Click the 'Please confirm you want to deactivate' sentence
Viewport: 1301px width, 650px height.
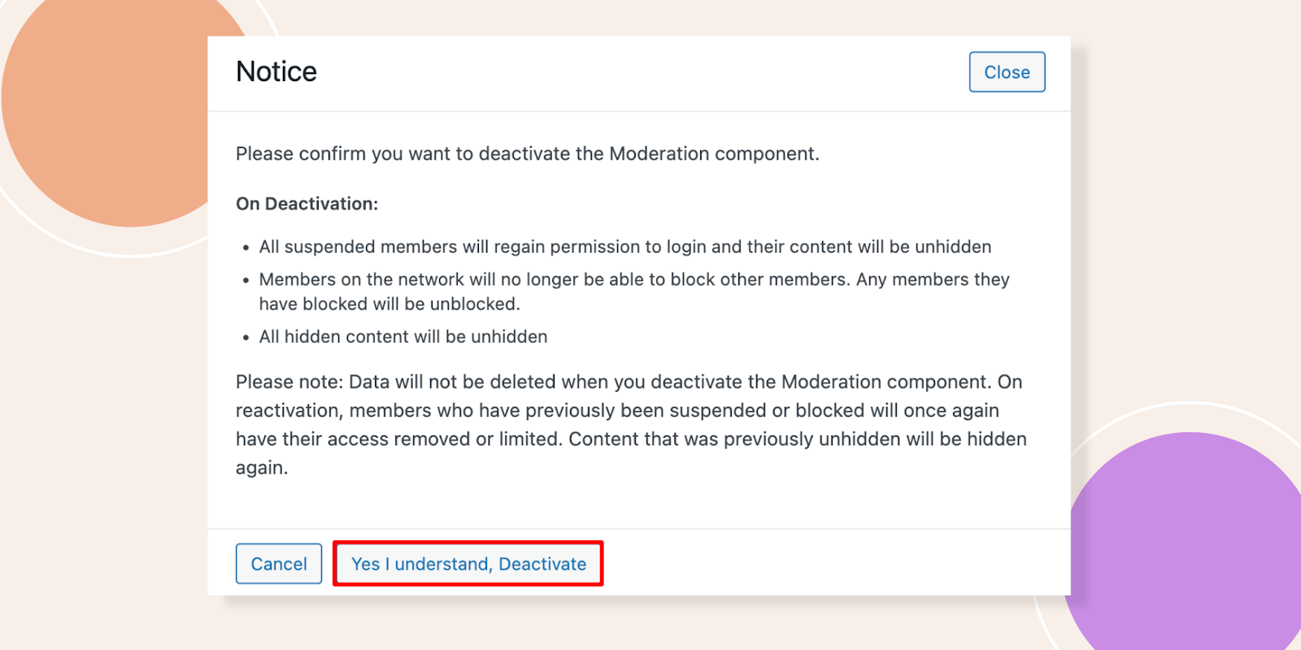(x=528, y=154)
